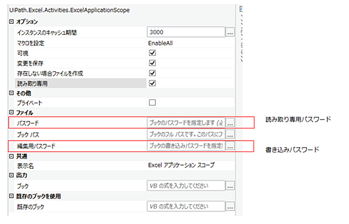The height and width of the screenshot is (224, 349).
Task: Collapse the その他 section
Action: pos(11,93)
